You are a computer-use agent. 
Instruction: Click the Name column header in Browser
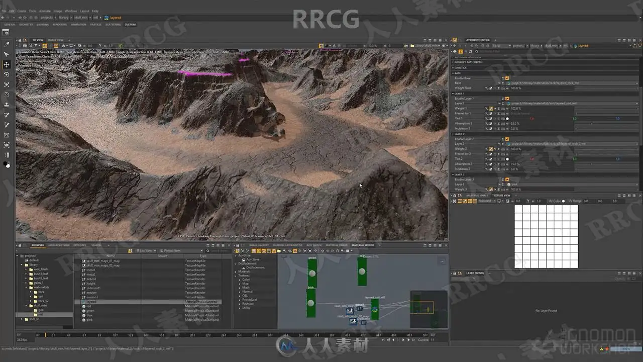(111, 256)
